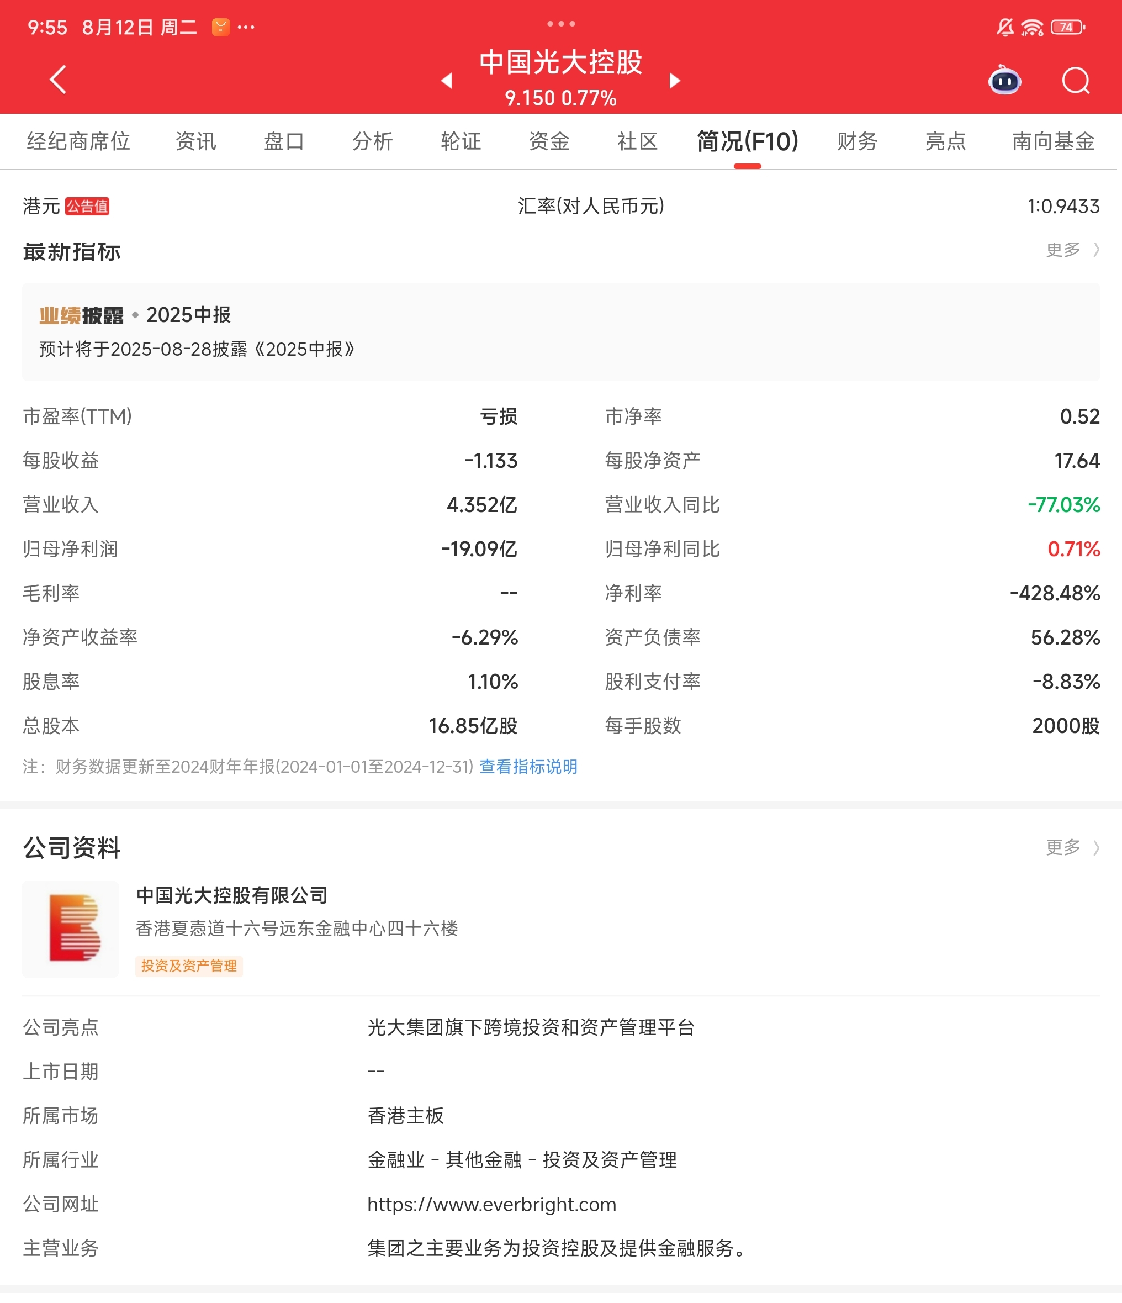Tap the 净利率 value -428.48%
This screenshot has height=1303, width=1122.
point(1055,593)
